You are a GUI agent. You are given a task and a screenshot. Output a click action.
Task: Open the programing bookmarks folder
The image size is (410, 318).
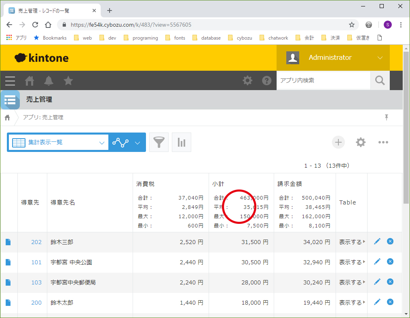coord(141,38)
